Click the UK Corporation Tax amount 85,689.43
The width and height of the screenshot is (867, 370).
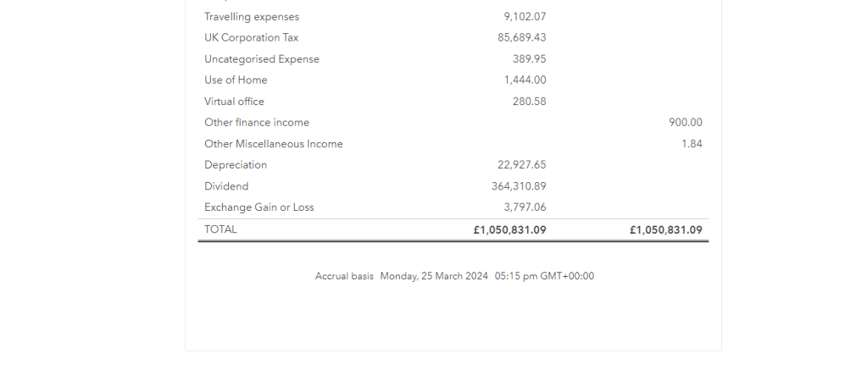point(522,37)
